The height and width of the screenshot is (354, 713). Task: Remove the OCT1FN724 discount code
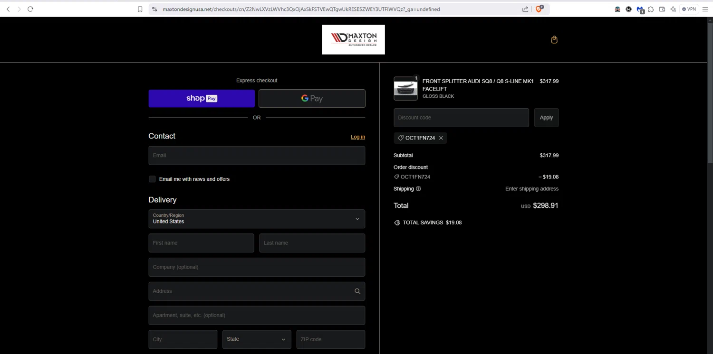441,138
